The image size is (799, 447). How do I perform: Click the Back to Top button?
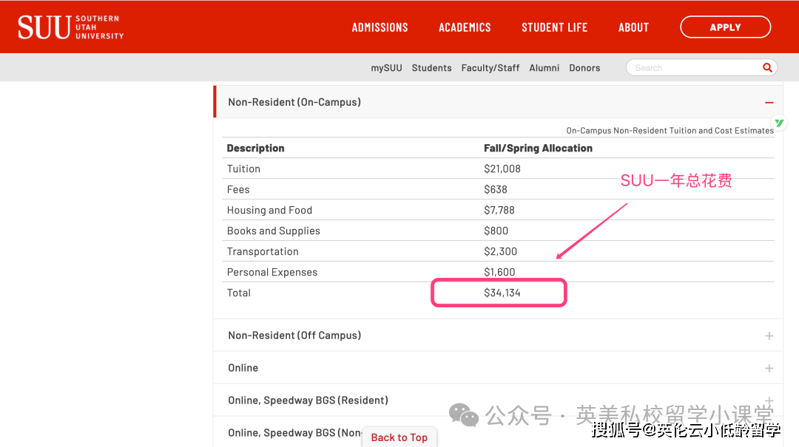(x=399, y=437)
